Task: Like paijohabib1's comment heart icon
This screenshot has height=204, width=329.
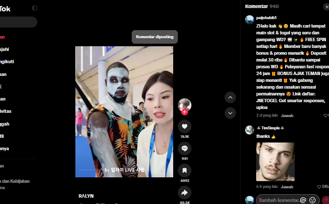Action: pyautogui.click(x=325, y=115)
